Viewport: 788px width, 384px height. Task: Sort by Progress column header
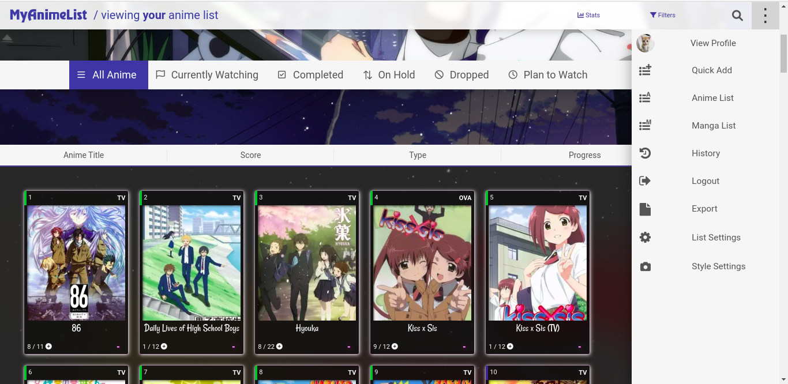point(584,155)
